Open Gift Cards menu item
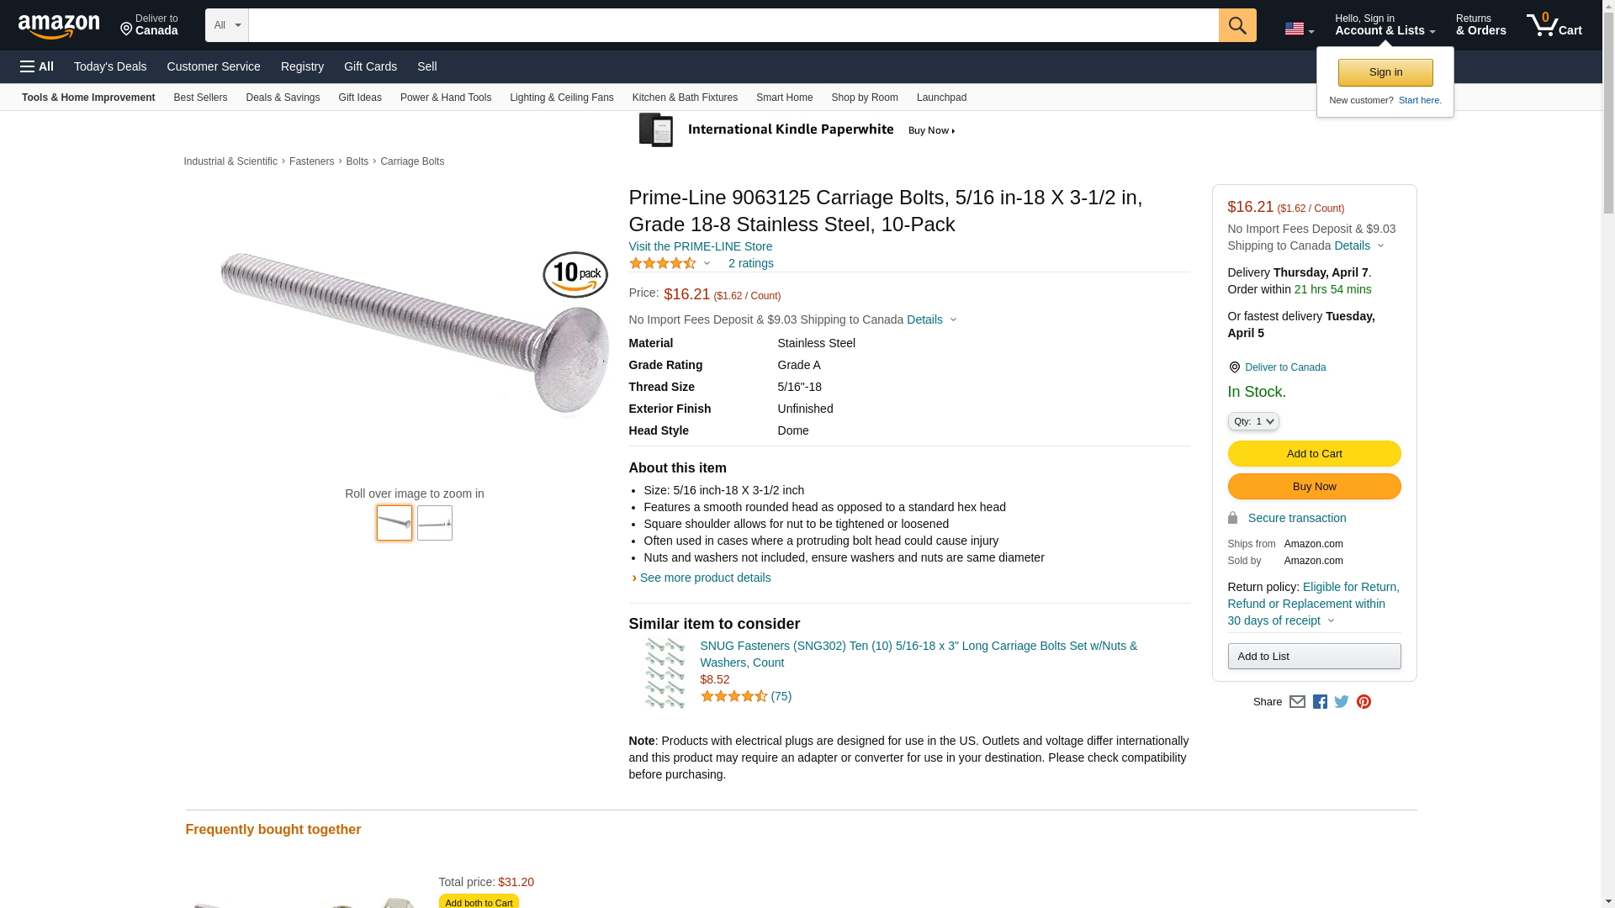The width and height of the screenshot is (1615, 908). coord(370,66)
